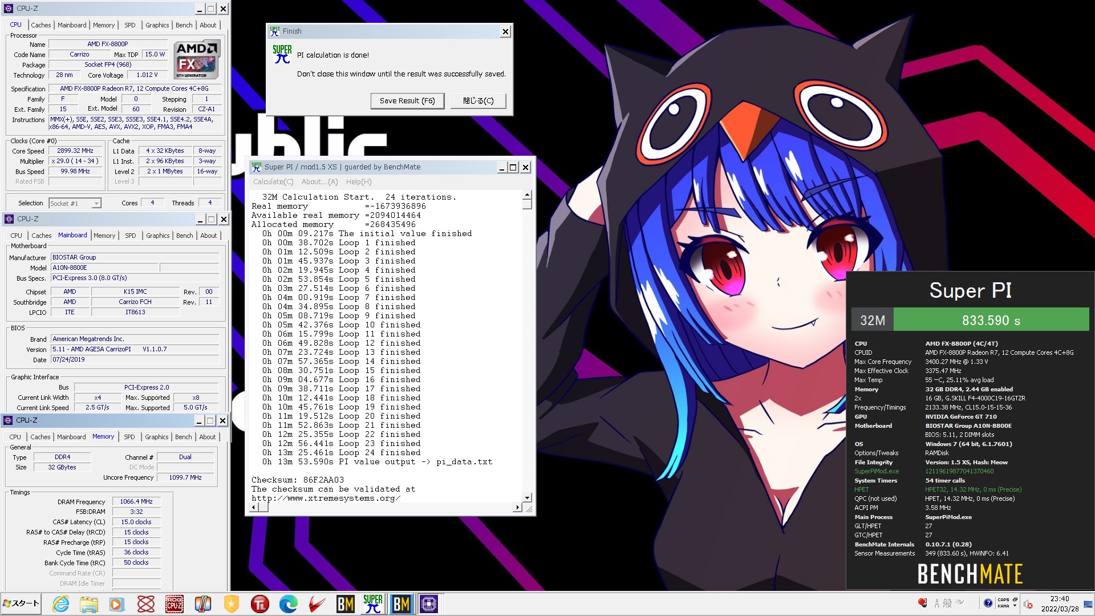Click the Uncore Frequency 1099.7 MHz value
This screenshot has width=1095, height=616.
pos(185,478)
